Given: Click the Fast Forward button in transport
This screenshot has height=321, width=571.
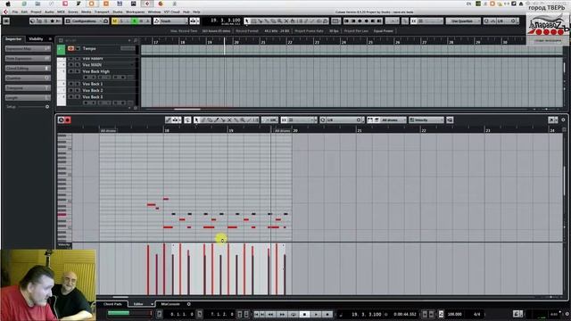Looking at the screenshot, I should click(x=282, y=314).
